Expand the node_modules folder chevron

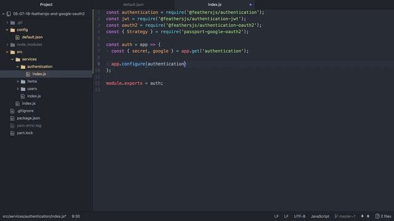(x=7, y=45)
